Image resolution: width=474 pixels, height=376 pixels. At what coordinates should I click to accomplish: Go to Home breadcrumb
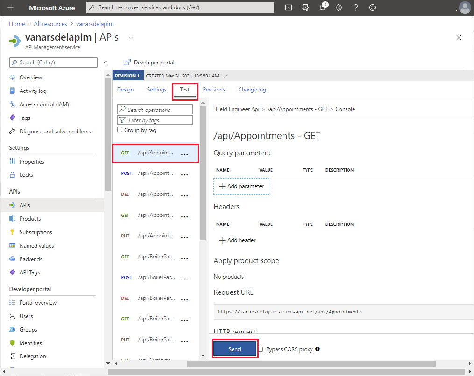pos(17,24)
